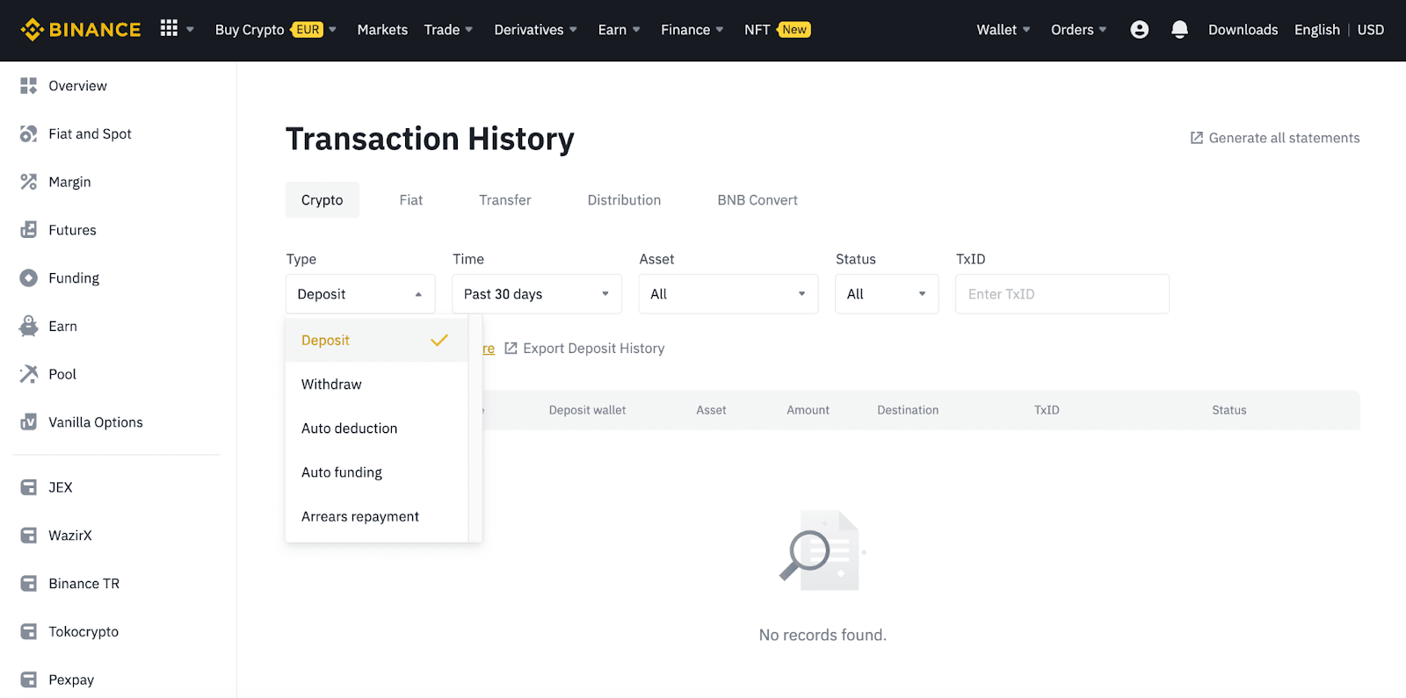Open the NFT New page

tap(777, 30)
